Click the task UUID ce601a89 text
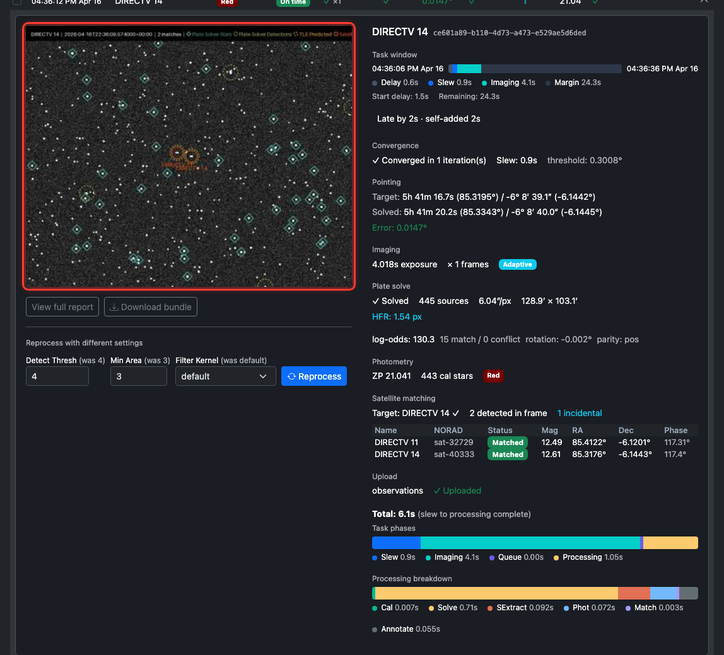The image size is (724, 655). (510, 33)
